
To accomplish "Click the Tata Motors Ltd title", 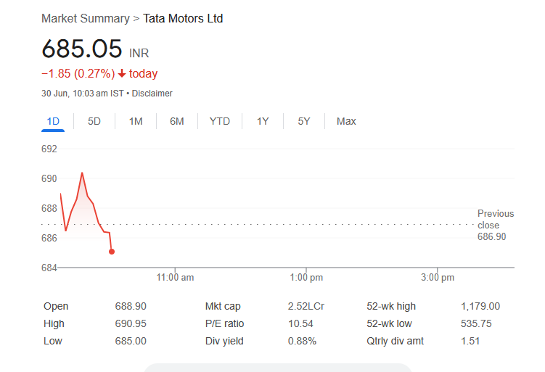I will 183,18.
